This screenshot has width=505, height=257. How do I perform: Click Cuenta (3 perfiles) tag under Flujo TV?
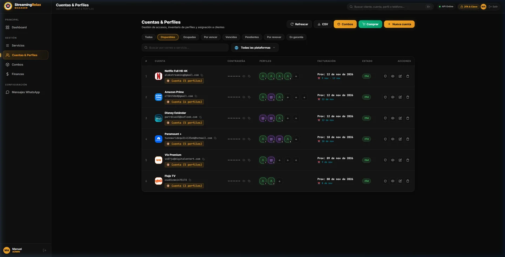[184, 186]
